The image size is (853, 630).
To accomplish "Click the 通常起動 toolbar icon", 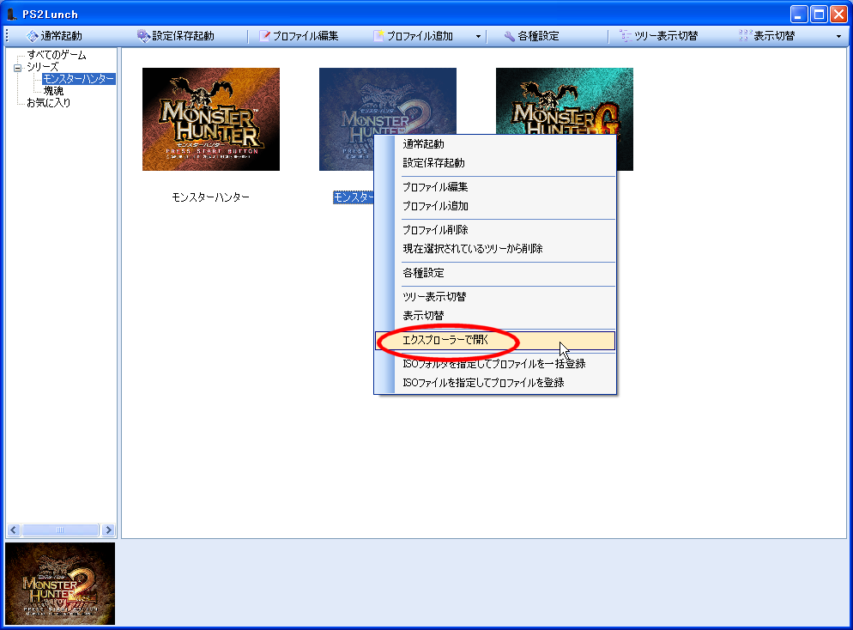I will pyautogui.click(x=32, y=36).
